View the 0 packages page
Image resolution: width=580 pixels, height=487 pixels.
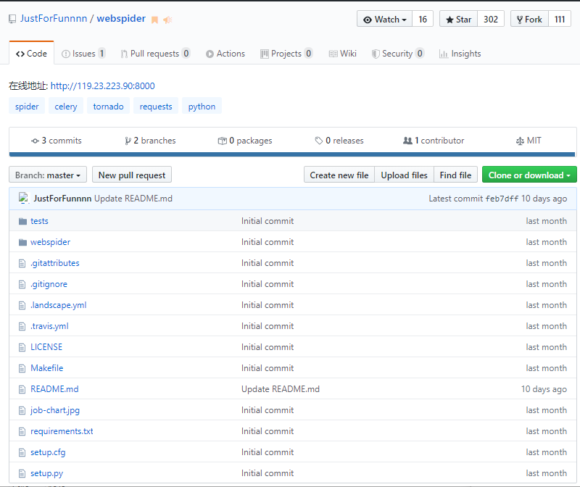[245, 141]
